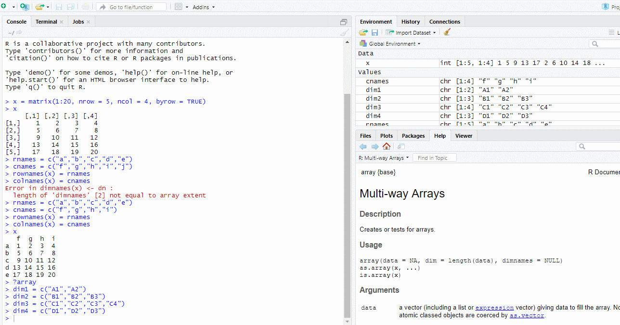Click the Go to file/function field
The width and height of the screenshot is (620, 325).
(x=131, y=7)
